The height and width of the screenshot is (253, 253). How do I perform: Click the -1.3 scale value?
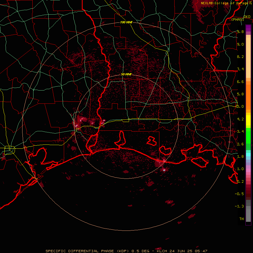pos(239,206)
